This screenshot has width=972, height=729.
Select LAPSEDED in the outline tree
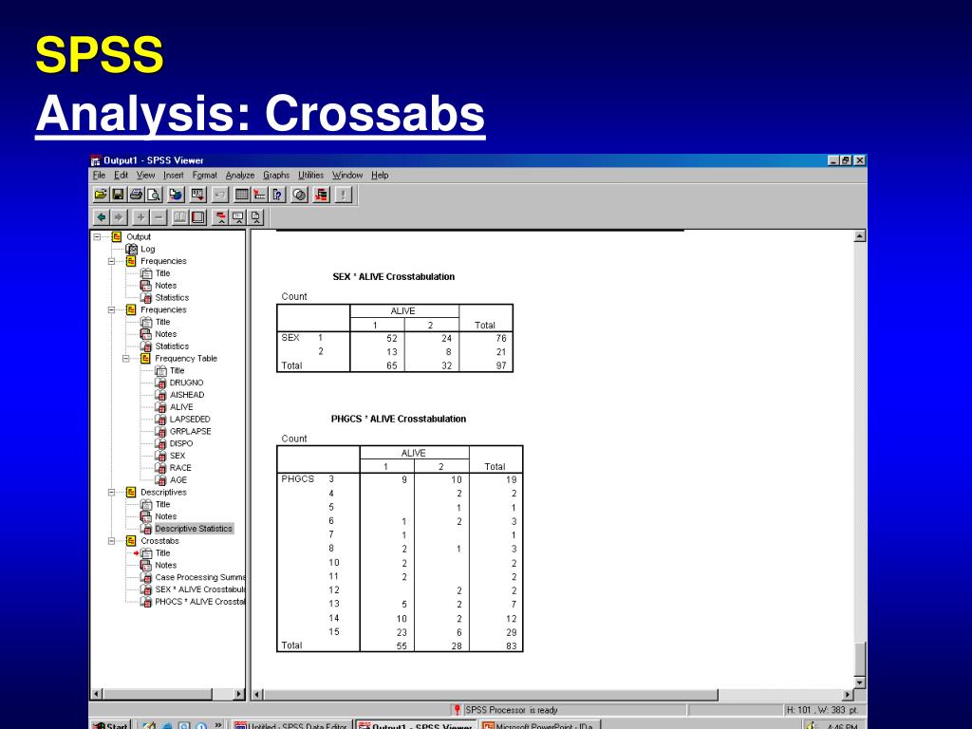(190, 419)
